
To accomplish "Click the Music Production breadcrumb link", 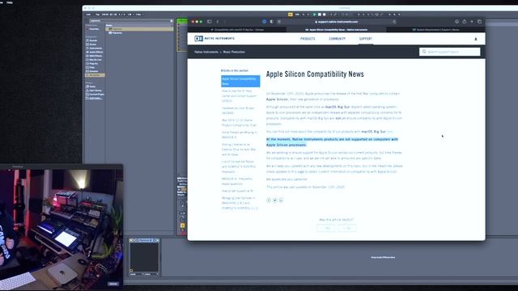I will [x=234, y=52].
